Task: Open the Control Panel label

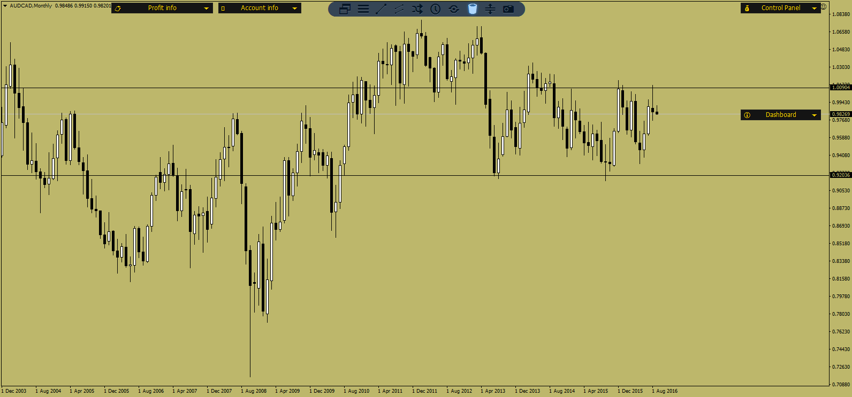Action: click(x=781, y=8)
